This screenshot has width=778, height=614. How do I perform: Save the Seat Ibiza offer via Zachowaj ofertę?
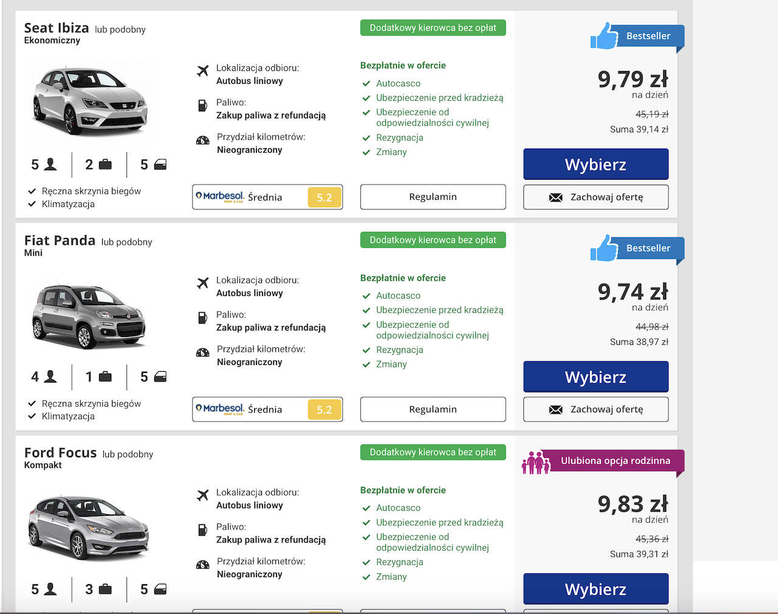point(596,197)
